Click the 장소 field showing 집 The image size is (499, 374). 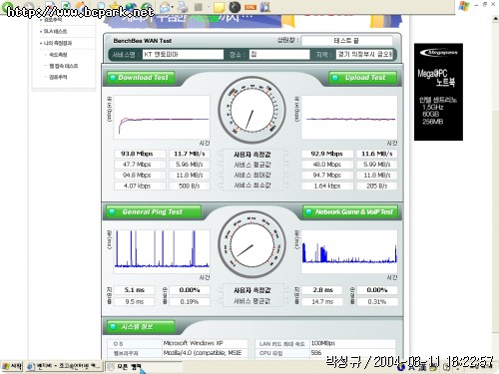[x=279, y=55]
